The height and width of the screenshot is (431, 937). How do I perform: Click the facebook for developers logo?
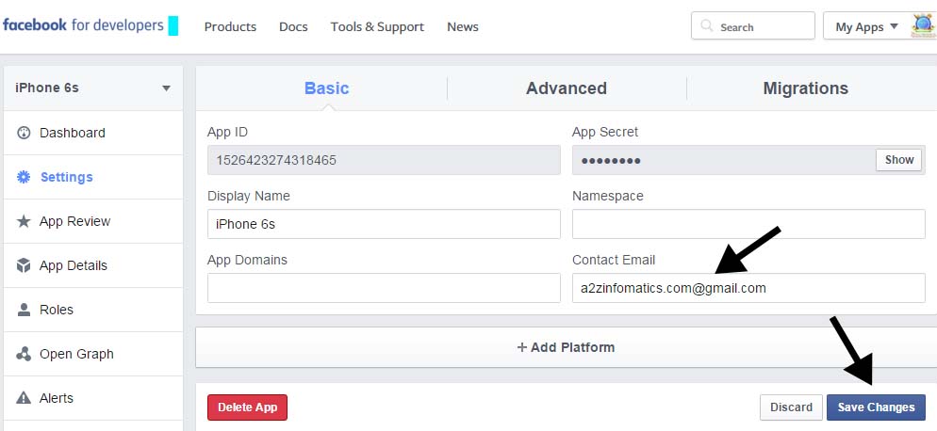(83, 25)
